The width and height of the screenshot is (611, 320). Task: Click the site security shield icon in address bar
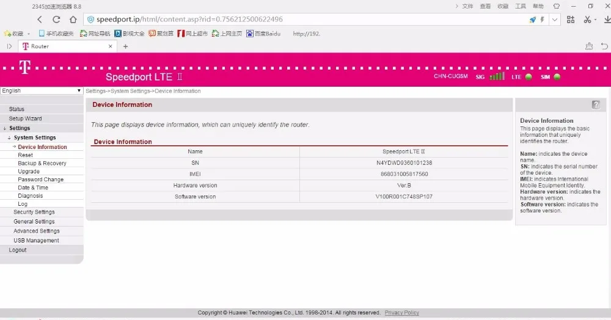click(x=90, y=20)
